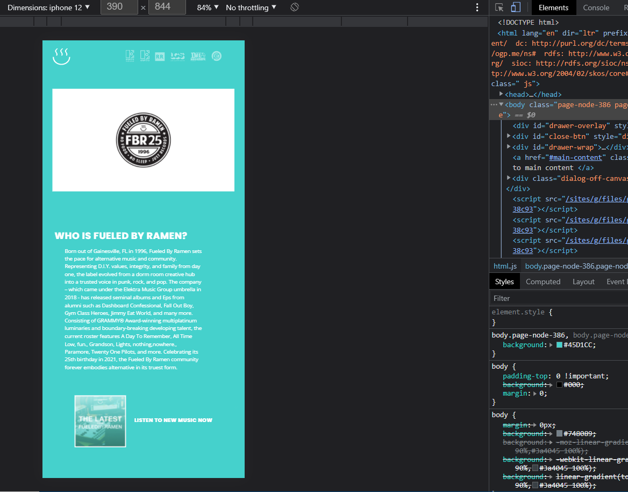628x492 pixels.
Task: Expand the head element node
Action: pos(501,94)
